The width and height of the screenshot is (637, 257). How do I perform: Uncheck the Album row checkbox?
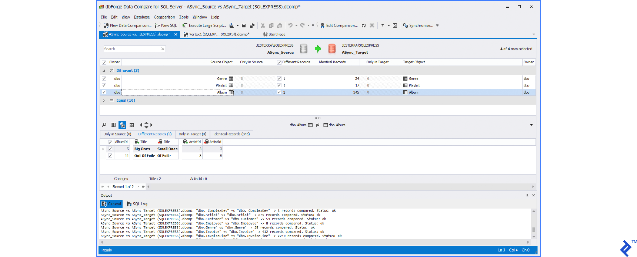point(104,92)
